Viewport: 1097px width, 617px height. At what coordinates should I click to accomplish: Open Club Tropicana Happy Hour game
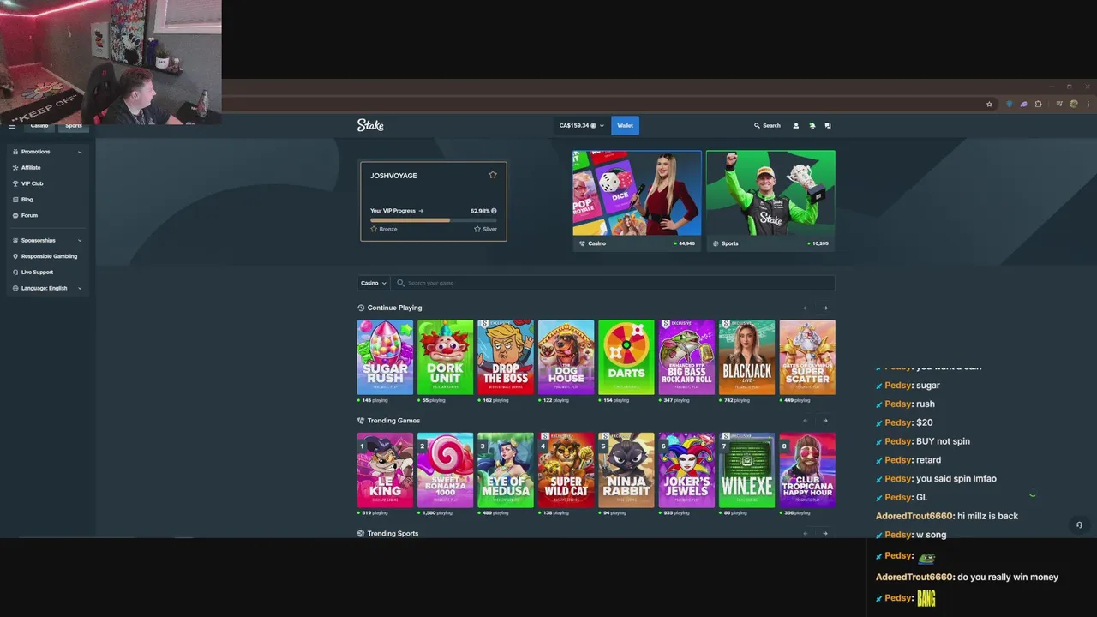tap(807, 470)
